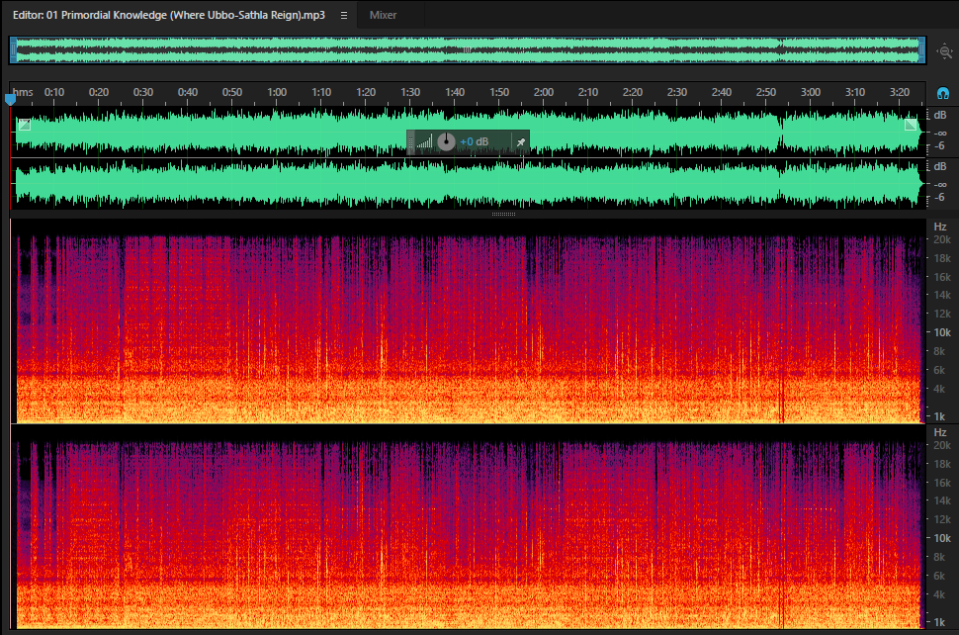Click the 0:10 mark on the time ruler
Screen dimensions: 959x635
(53, 92)
